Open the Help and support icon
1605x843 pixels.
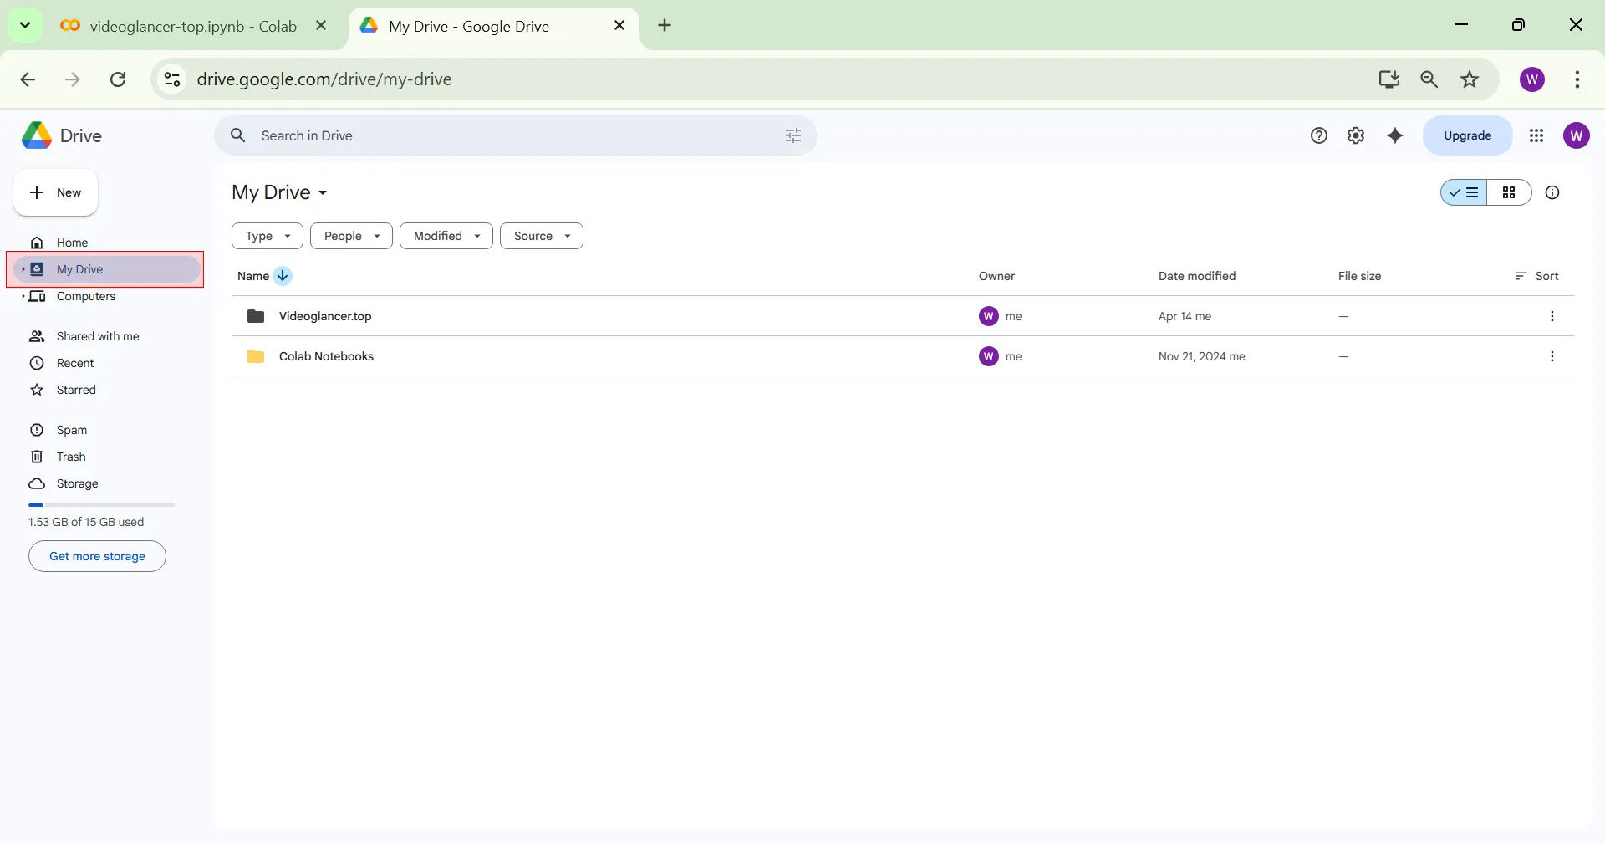(1319, 135)
